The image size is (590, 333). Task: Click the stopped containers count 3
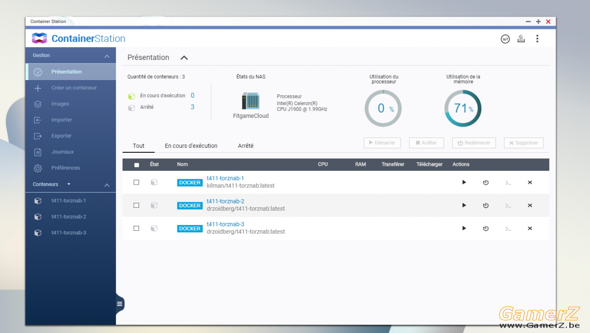click(x=193, y=107)
